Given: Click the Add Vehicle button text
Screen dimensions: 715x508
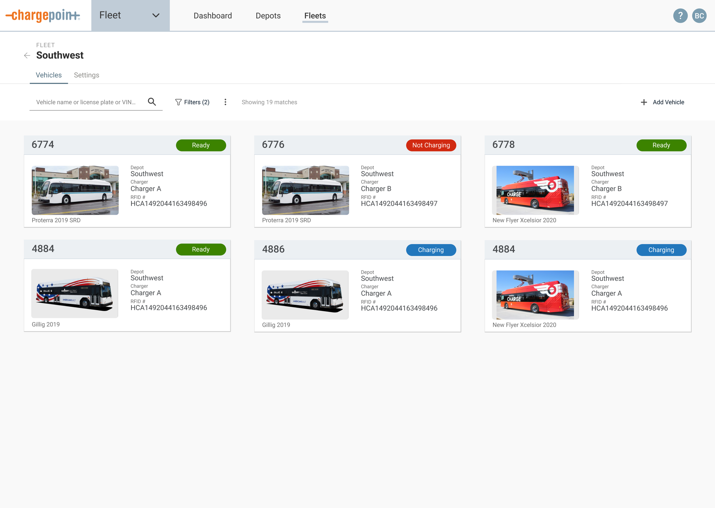Looking at the screenshot, I should [668, 102].
